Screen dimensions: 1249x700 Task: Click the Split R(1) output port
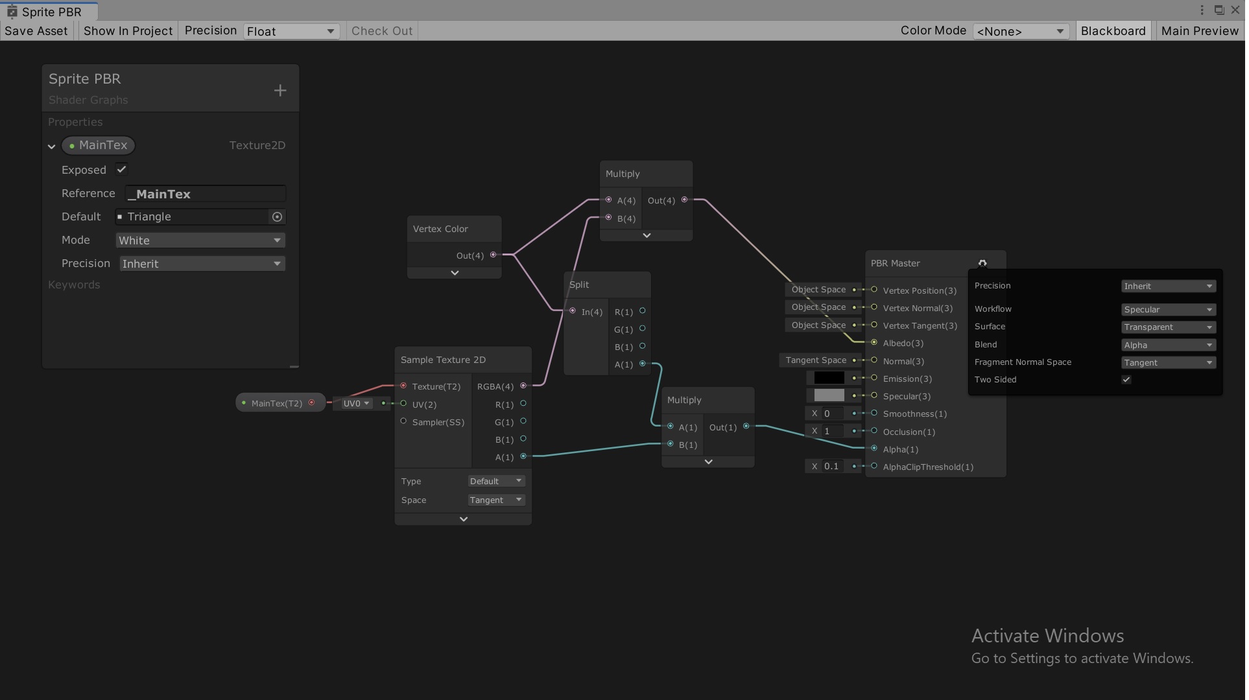point(643,311)
